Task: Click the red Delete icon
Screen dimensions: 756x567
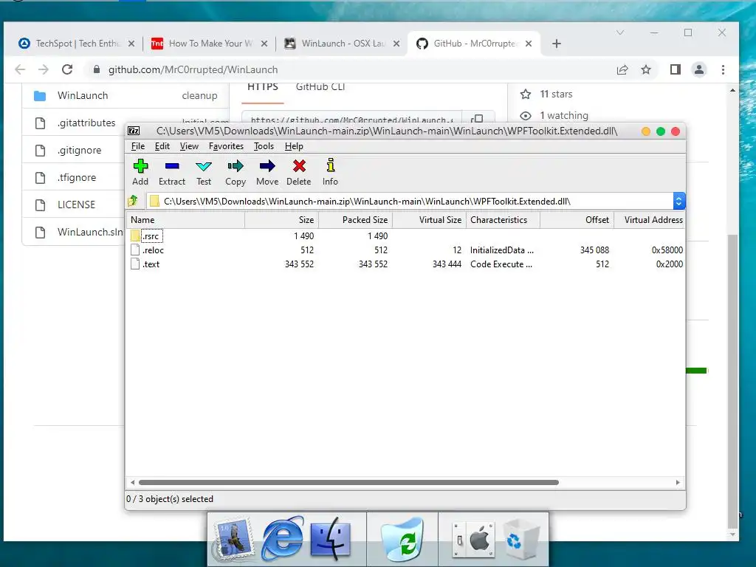Action: pyautogui.click(x=299, y=172)
